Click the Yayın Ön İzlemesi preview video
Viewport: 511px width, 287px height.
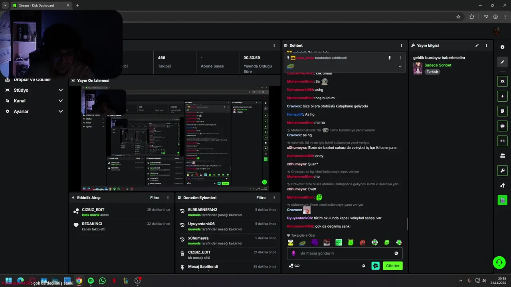pyautogui.click(x=175, y=139)
